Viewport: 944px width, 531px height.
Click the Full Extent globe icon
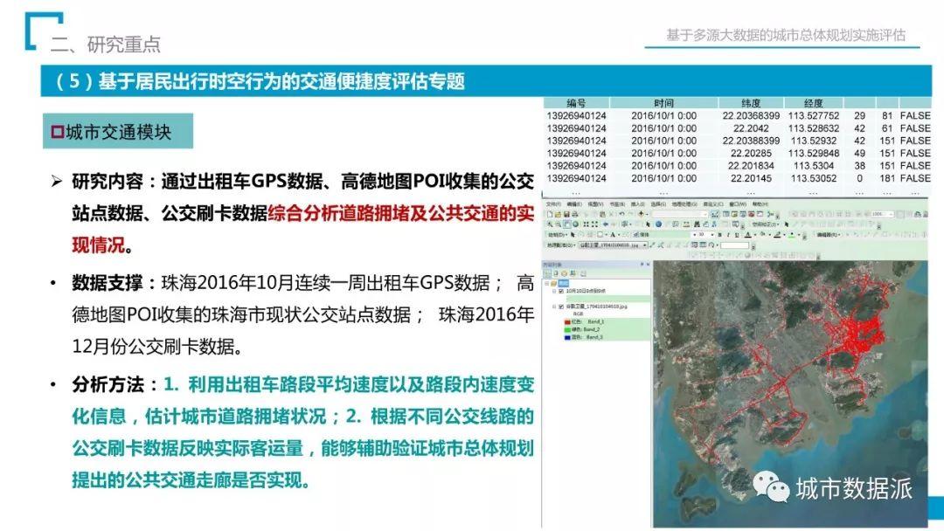click(x=575, y=224)
